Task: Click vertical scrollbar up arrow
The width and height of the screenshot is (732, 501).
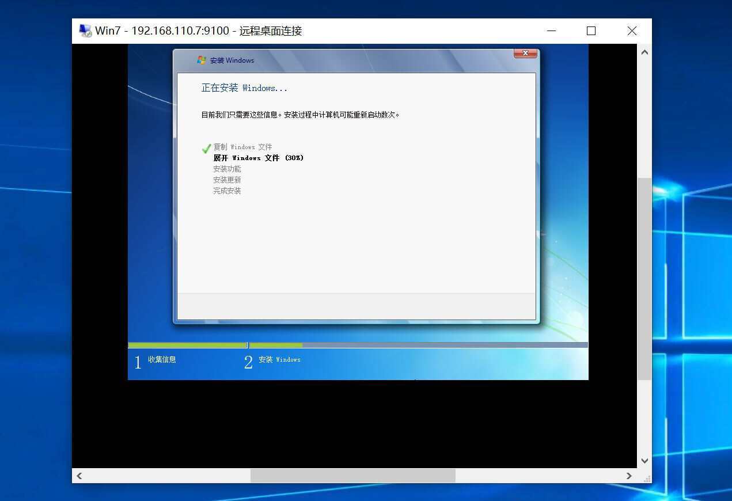Action: pos(644,52)
